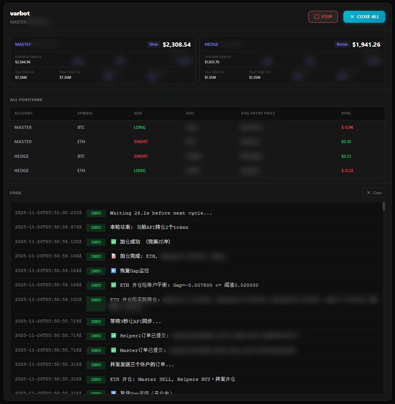This screenshot has width=395, height=404.
Task: Click the CLOSE ALL button
Action: tap(364, 17)
